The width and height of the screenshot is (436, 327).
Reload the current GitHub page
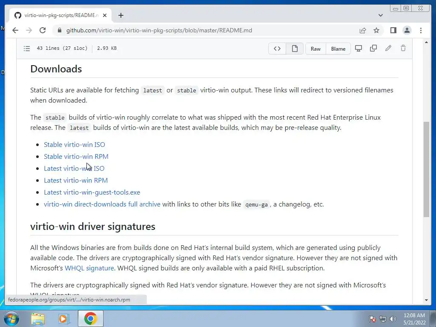[x=43, y=30]
